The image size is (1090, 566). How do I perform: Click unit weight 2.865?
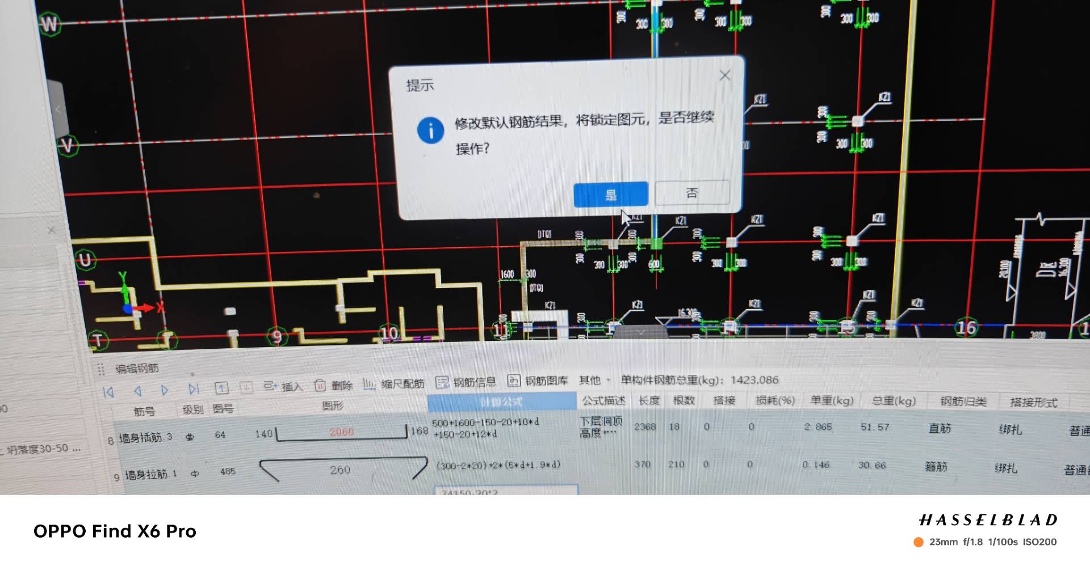[x=817, y=426]
